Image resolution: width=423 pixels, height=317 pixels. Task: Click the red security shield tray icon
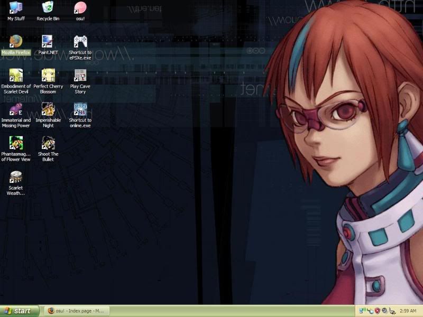click(x=378, y=311)
